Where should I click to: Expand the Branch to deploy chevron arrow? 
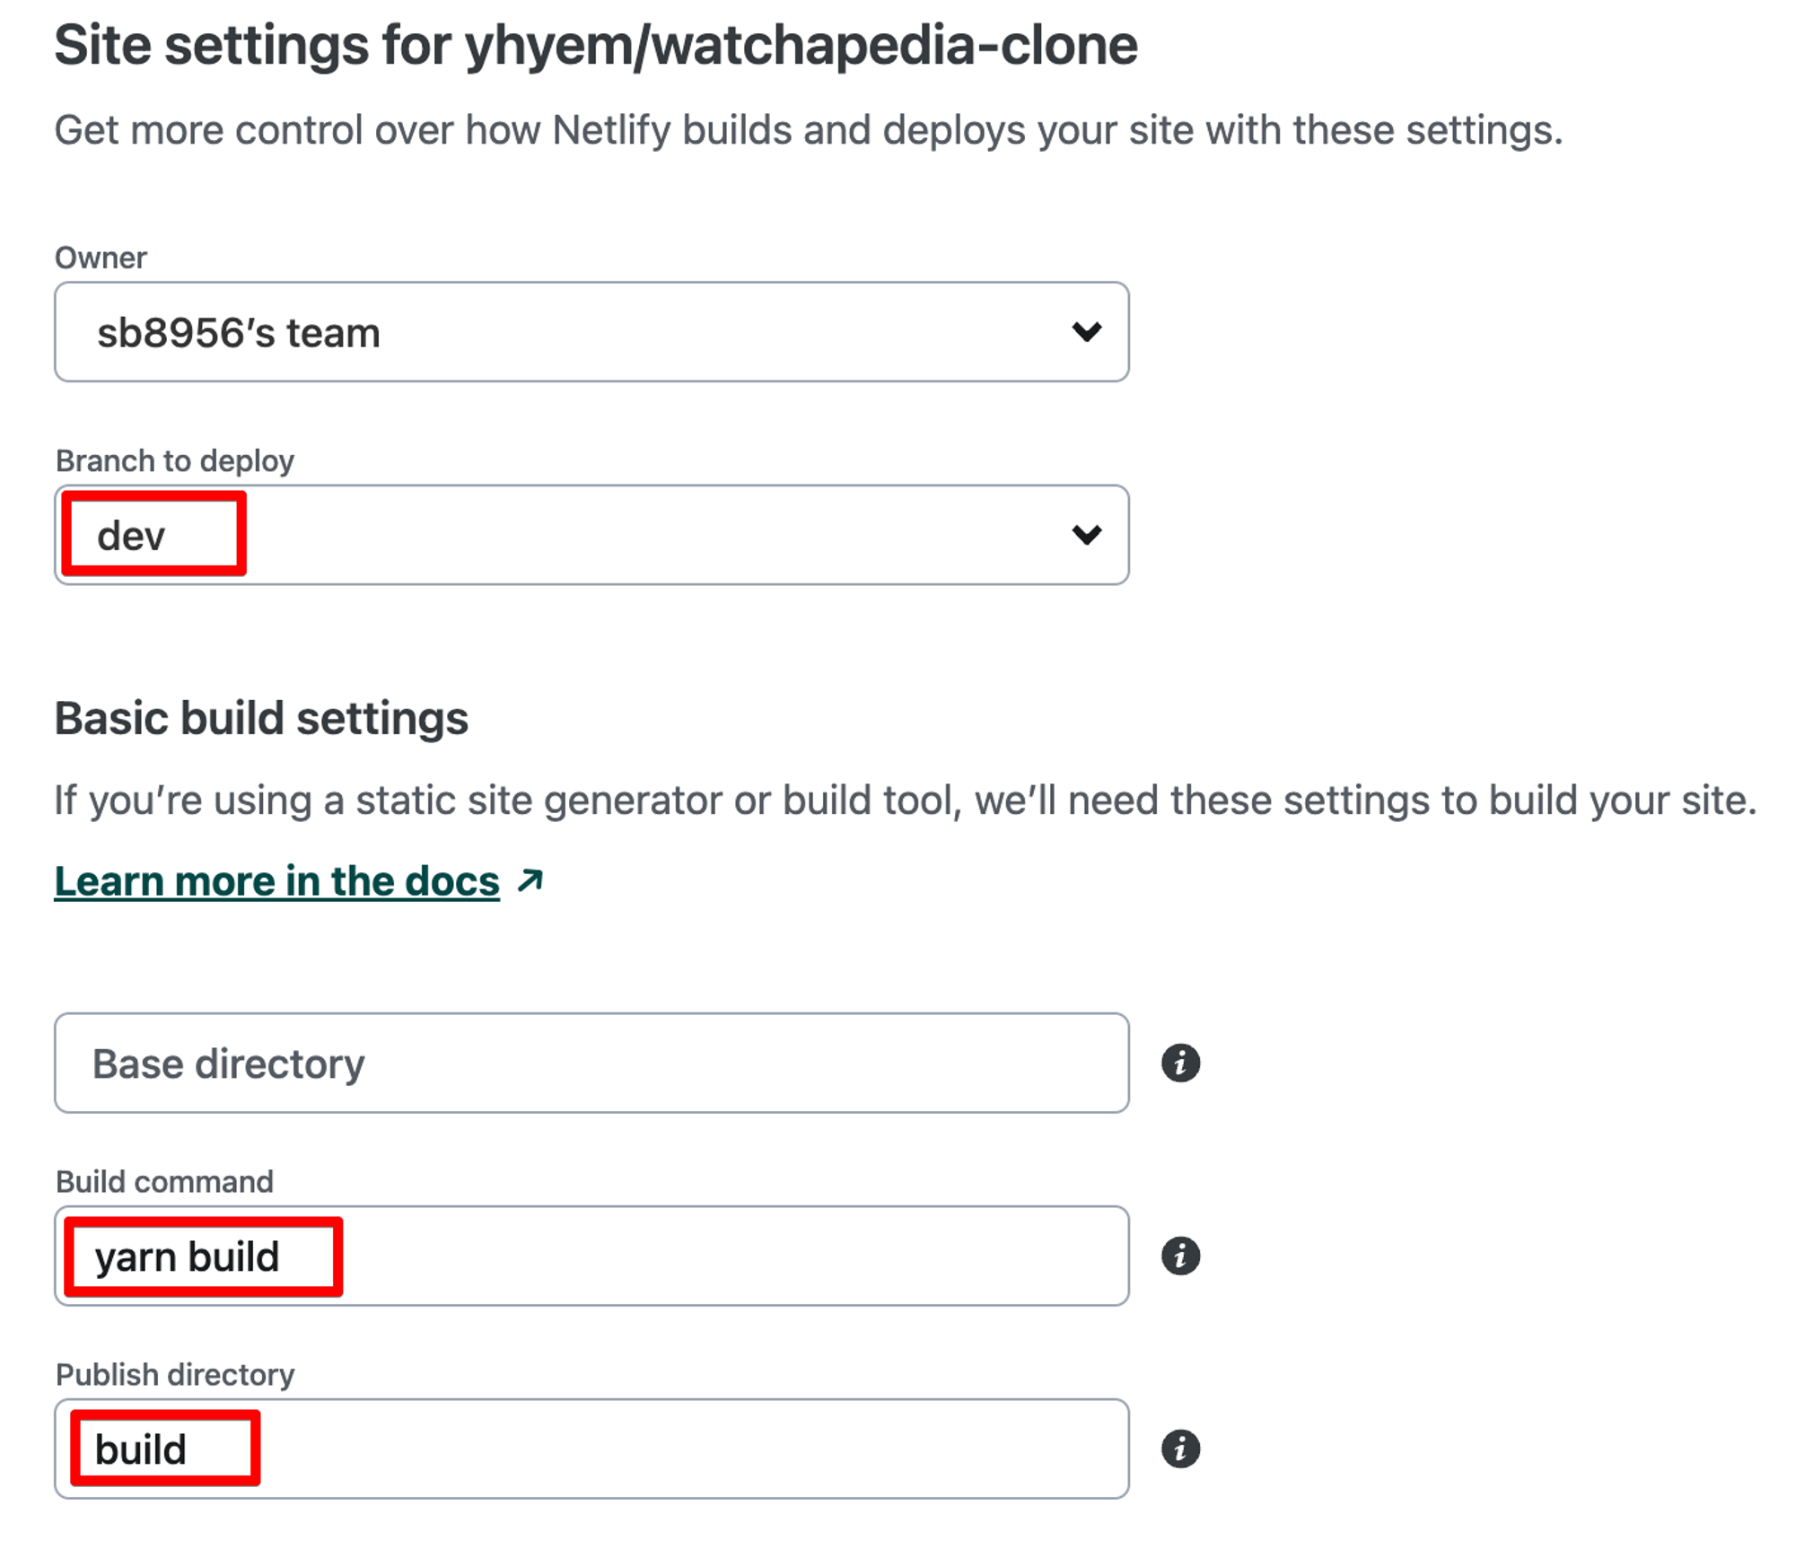1086,535
